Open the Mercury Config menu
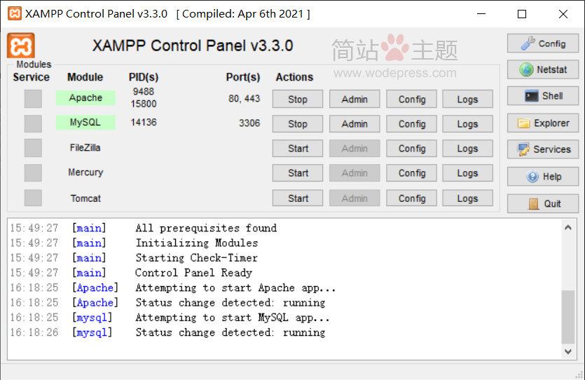 (412, 173)
